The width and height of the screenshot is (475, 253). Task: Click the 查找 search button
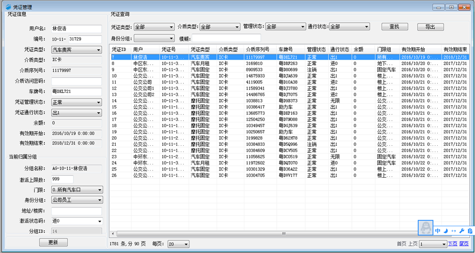(394, 27)
